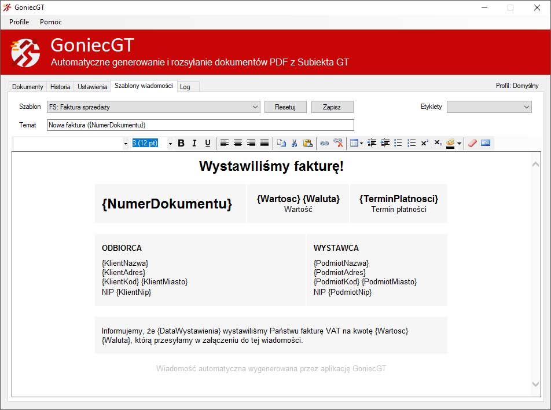Insert a numbered list
The image size is (551, 410).
click(x=412, y=143)
